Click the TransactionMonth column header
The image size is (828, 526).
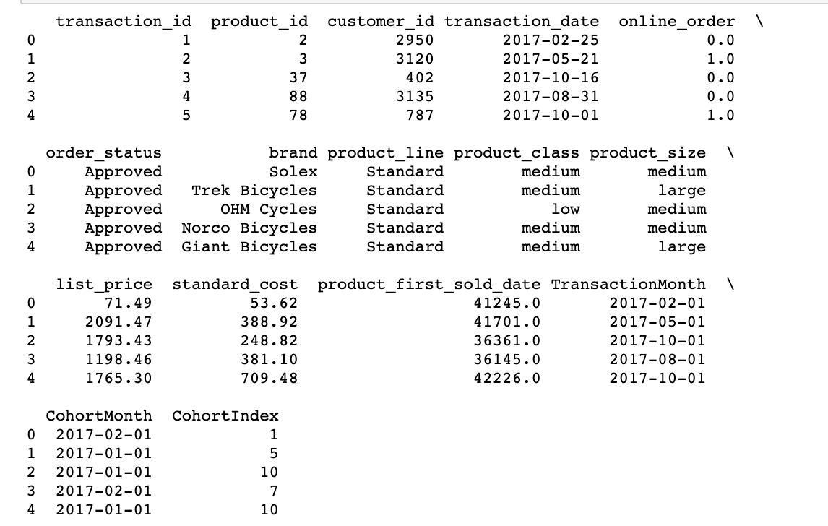point(629,285)
